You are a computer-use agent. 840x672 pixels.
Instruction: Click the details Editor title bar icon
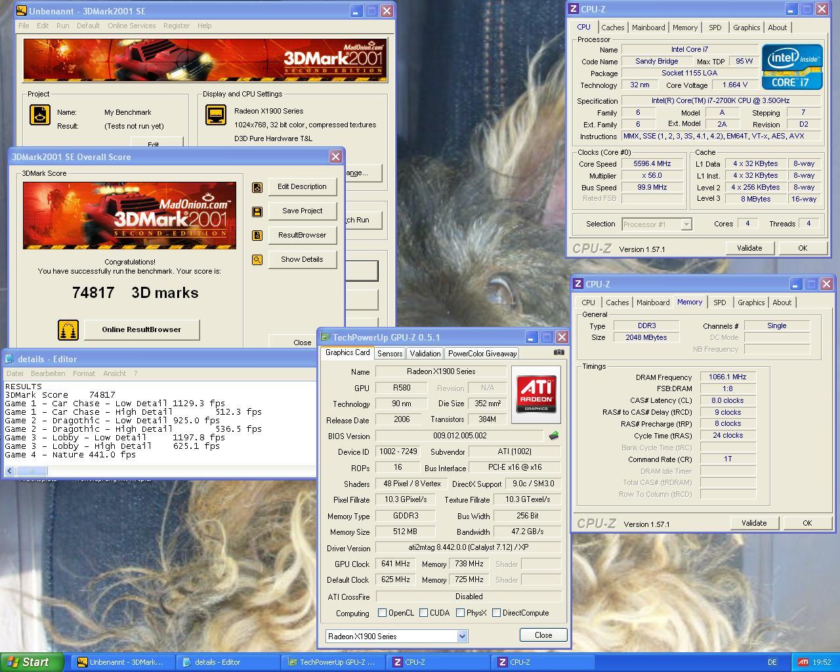pyautogui.click(x=10, y=359)
